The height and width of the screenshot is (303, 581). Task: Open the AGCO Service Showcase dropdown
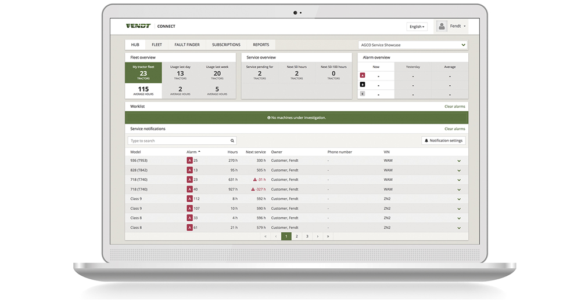pyautogui.click(x=413, y=45)
